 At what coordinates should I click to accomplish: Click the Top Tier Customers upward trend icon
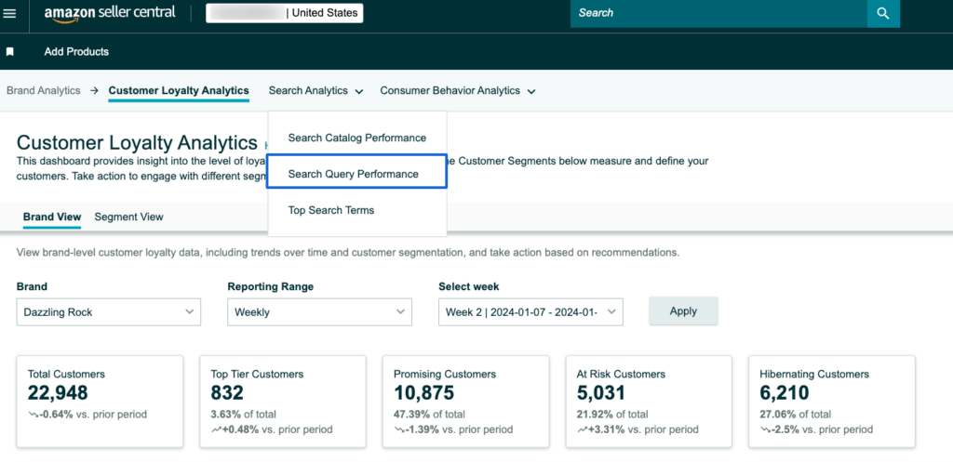pos(216,429)
